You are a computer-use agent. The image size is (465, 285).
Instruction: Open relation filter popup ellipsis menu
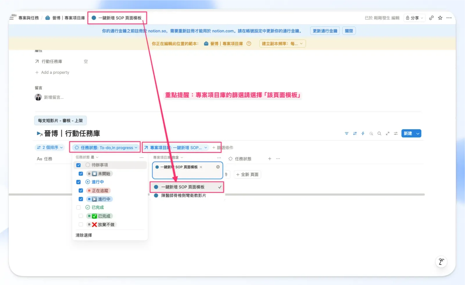click(219, 157)
